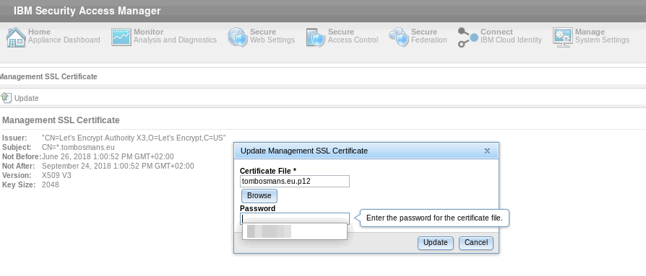
Task: Click the Home house icon
Action: pos(16,37)
